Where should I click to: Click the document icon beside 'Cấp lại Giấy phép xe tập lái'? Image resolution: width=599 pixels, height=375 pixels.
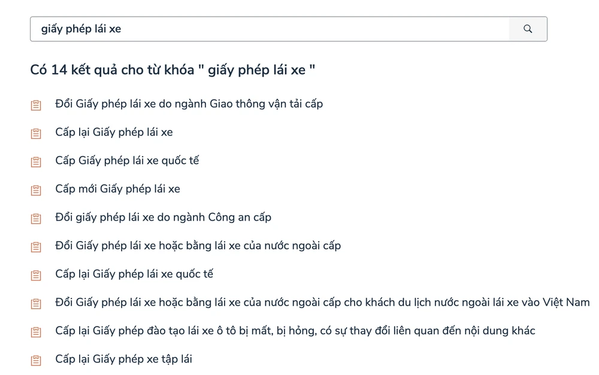point(36,359)
